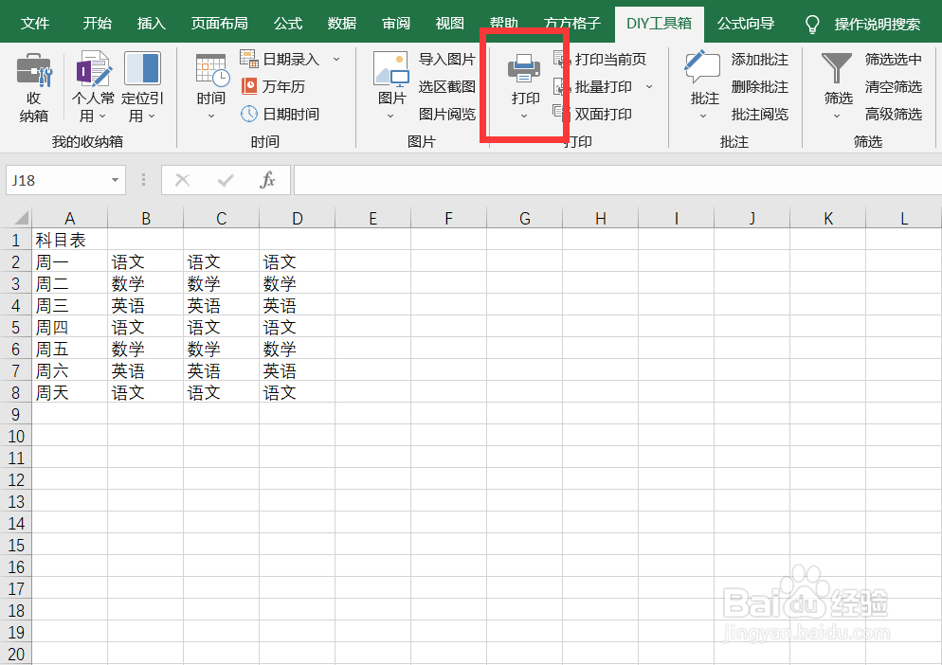Select the DIY工具箱 tab
The image size is (942, 665).
(x=659, y=24)
